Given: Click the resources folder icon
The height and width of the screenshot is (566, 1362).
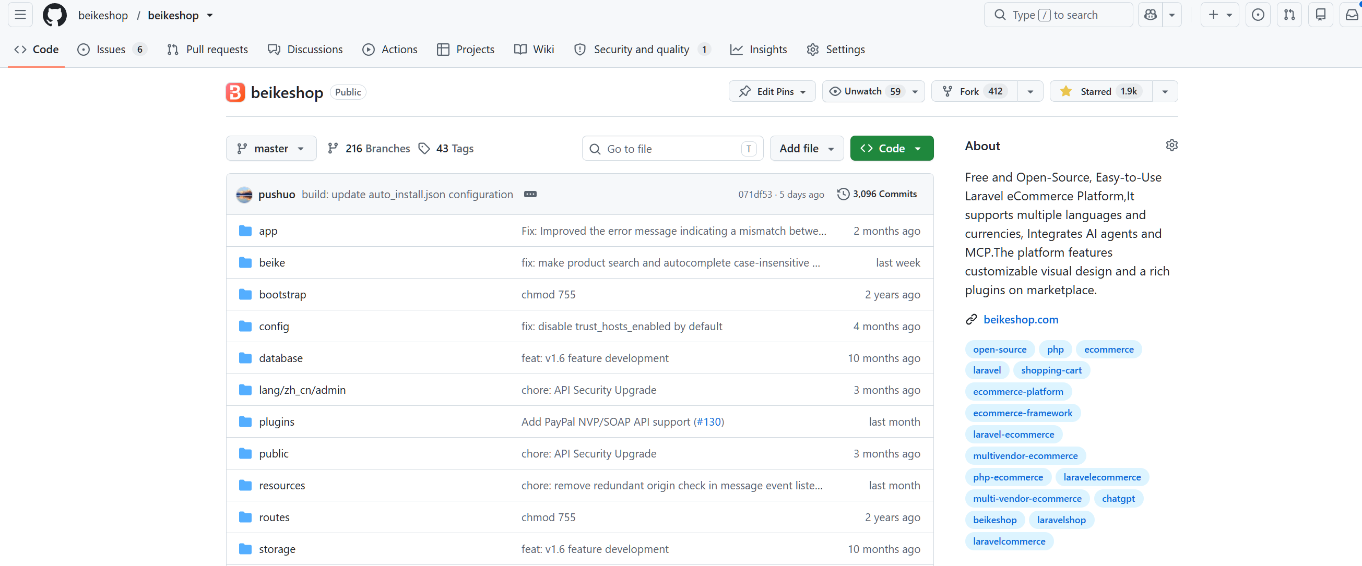Looking at the screenshot, I should [x=245, y=485].
